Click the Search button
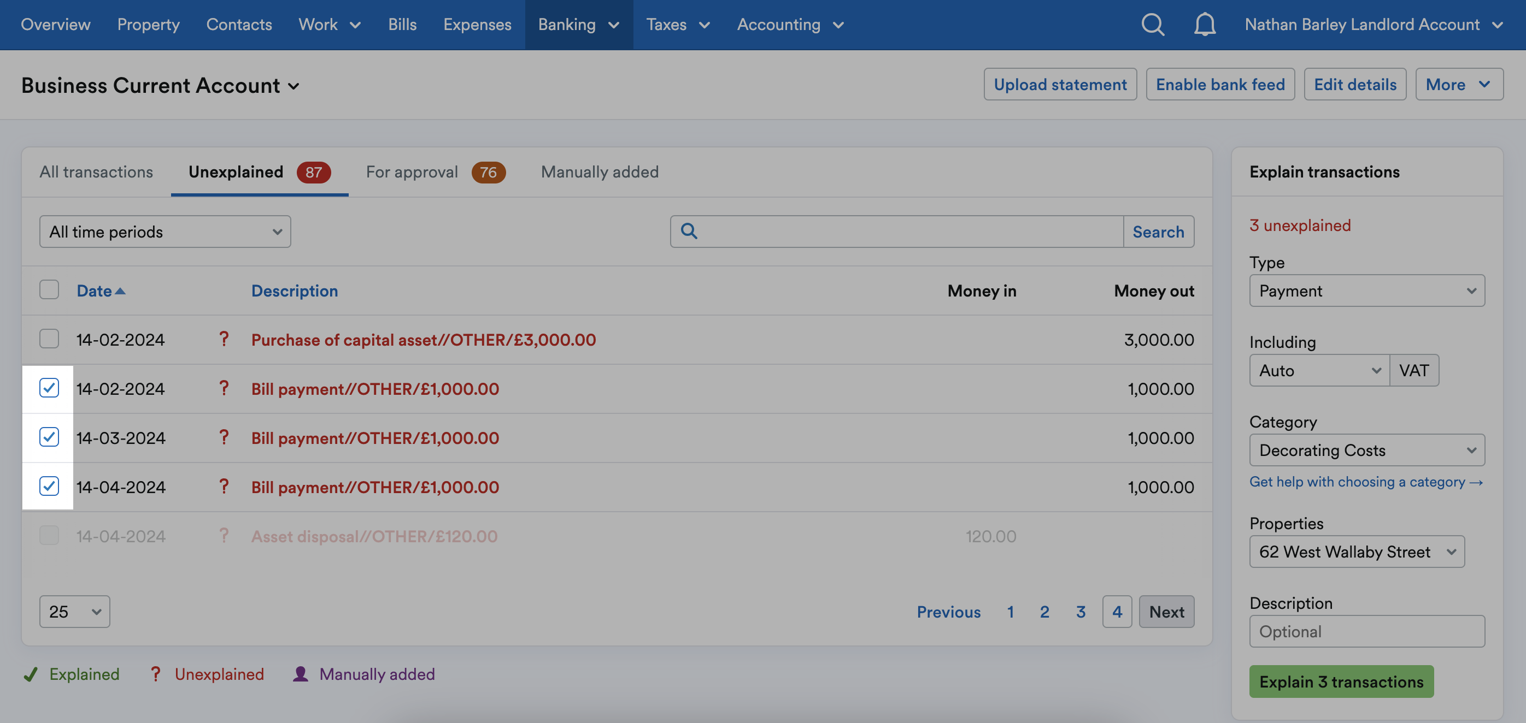 point(1159,232)
